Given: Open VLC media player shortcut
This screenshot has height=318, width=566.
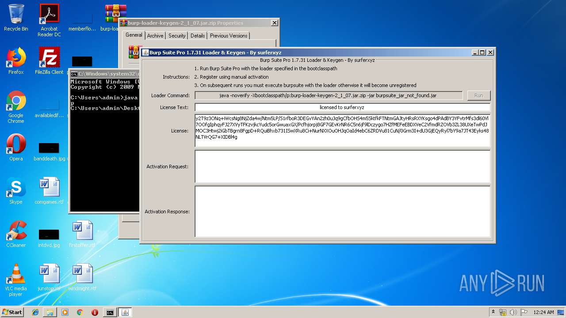Looking at the screenshot, I should pos(16,280).
